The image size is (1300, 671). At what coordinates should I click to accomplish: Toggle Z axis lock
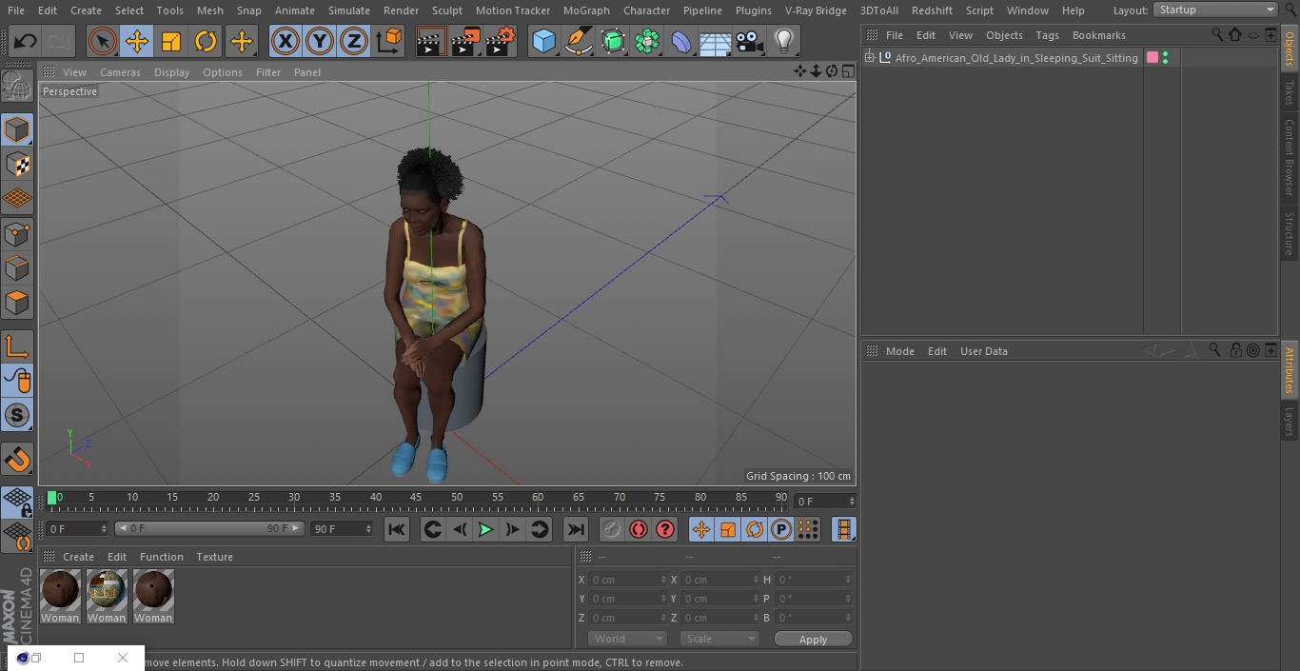(354, 41)
